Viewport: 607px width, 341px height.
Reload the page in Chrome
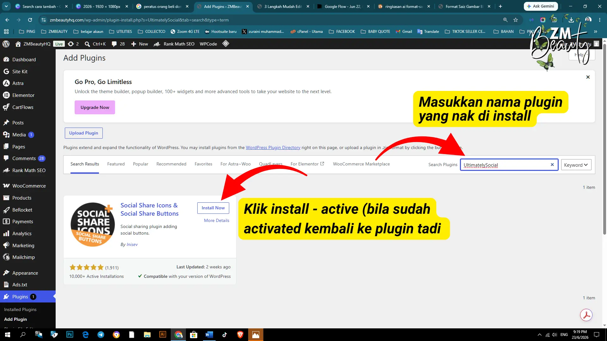coord(30,20)
